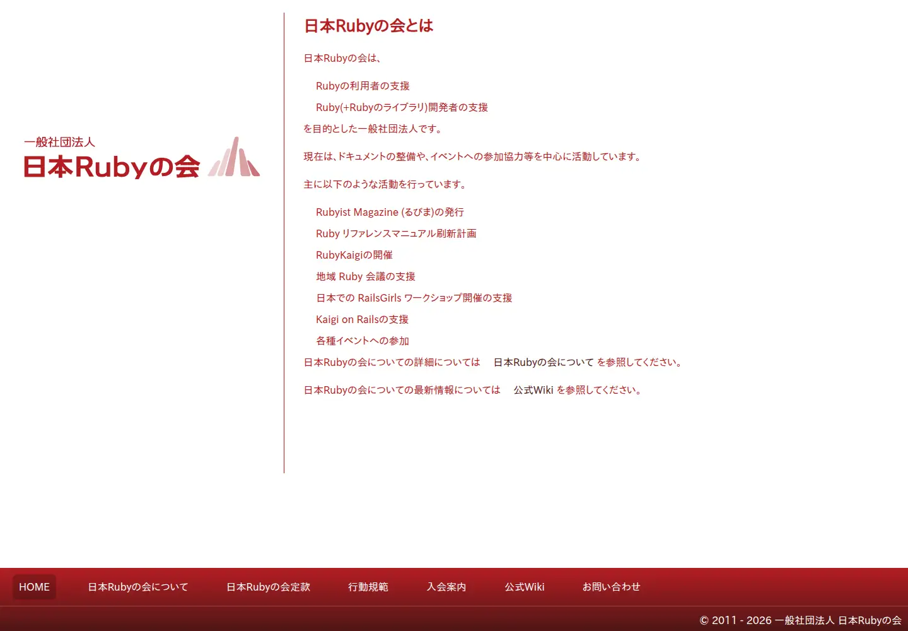Follow the inline 公式Wiki link in the paragraph
Viewport: 908px width, 631px height.
click(x=533, y=390)
